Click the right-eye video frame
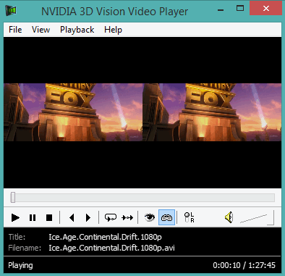 (212, 112)
